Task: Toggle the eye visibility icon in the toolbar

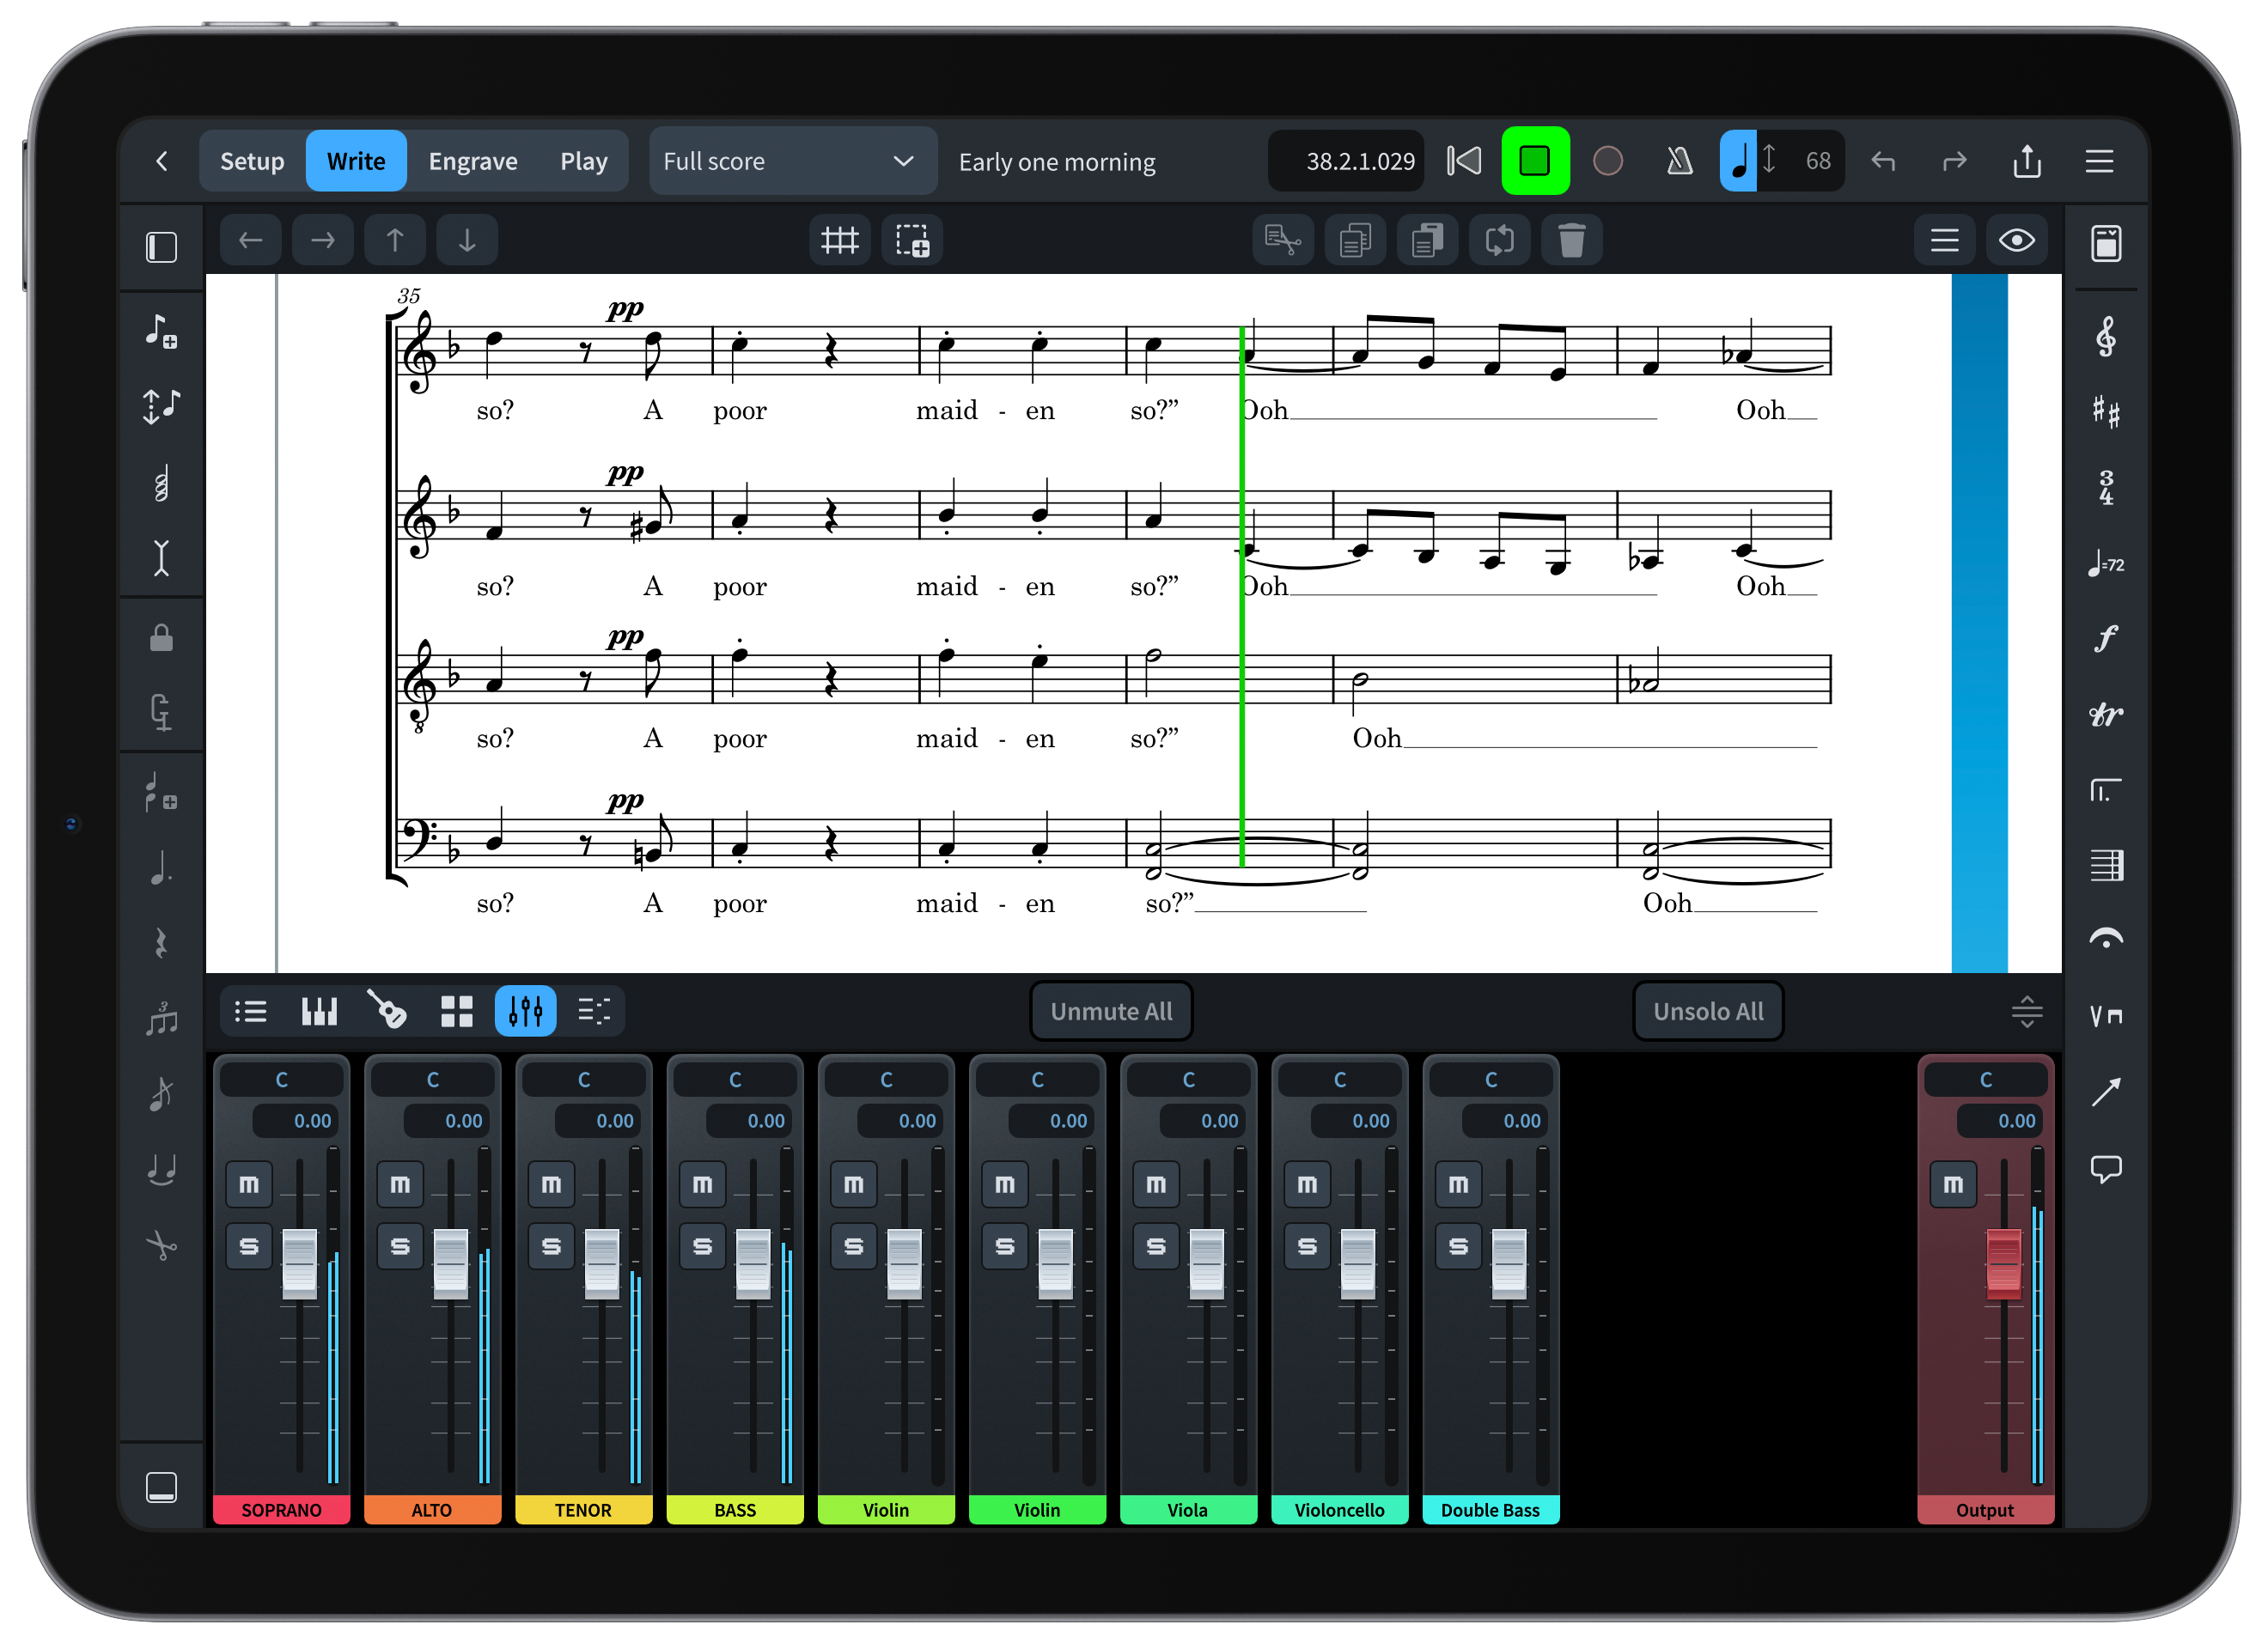Action: [x=2016, y=241]
